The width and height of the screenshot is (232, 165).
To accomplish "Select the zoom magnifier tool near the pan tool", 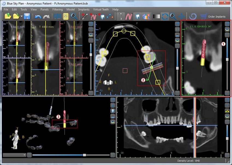I will pyautogui.click(x=173, y=16).
